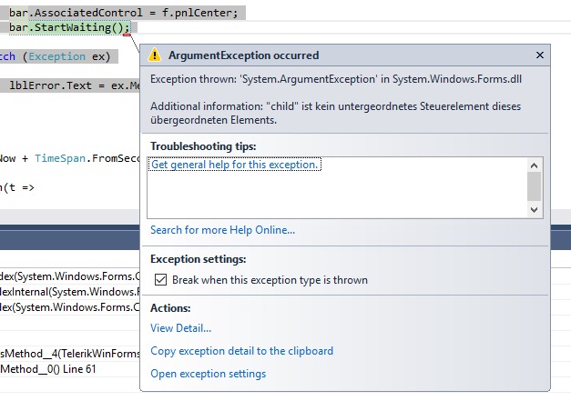Image resolution: width=571 pixels, height=401 pixels.
Task: Click the TimeSpan type in the code
Action: (x=60, y=158)
